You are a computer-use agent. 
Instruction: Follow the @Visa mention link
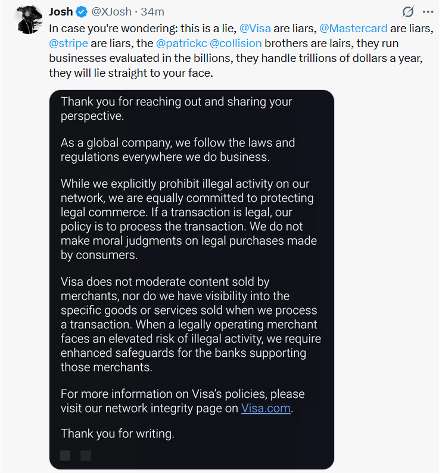coord(255,29)
